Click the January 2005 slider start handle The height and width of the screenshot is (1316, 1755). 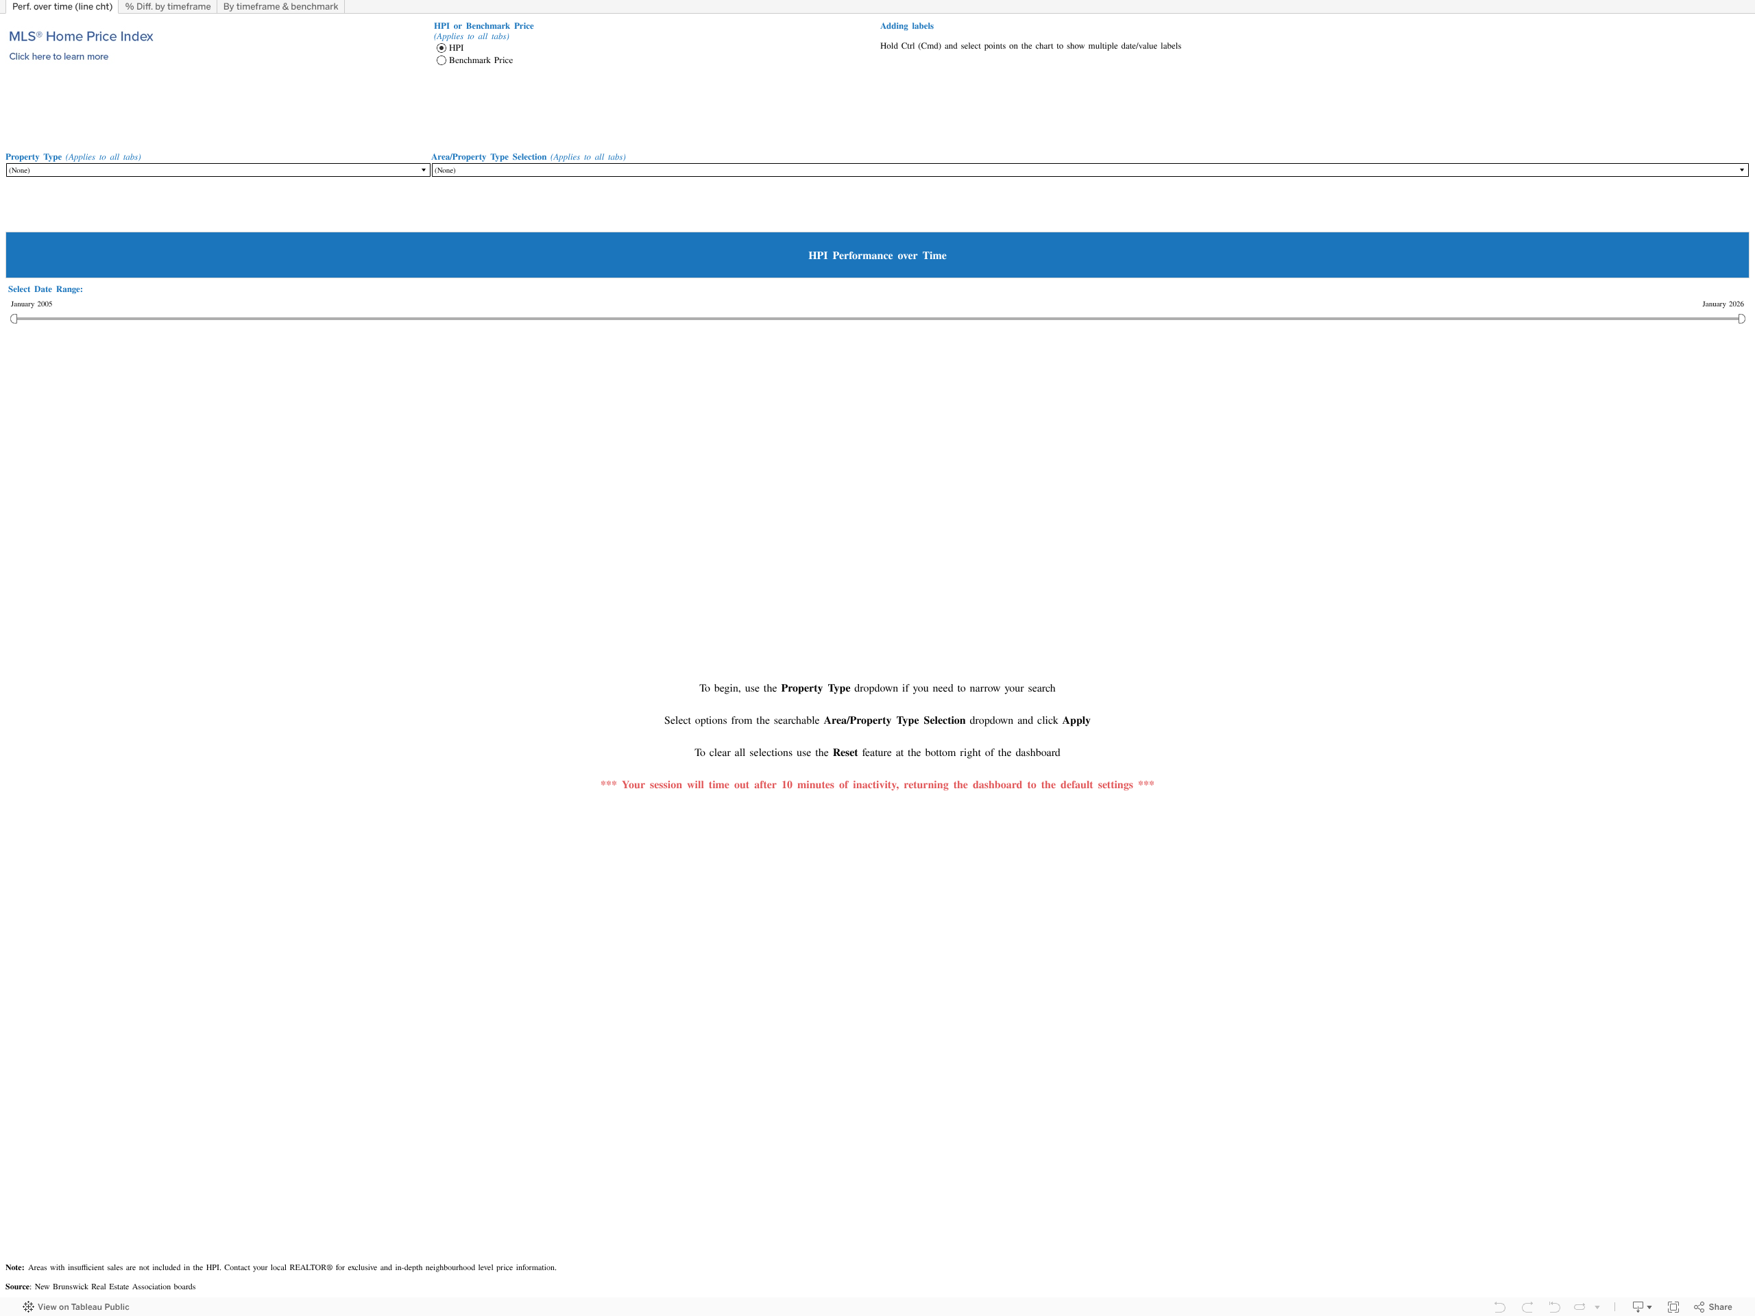[x=14, y=318]
